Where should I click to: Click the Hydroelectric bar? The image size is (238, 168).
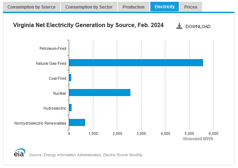tap(70, 107)
